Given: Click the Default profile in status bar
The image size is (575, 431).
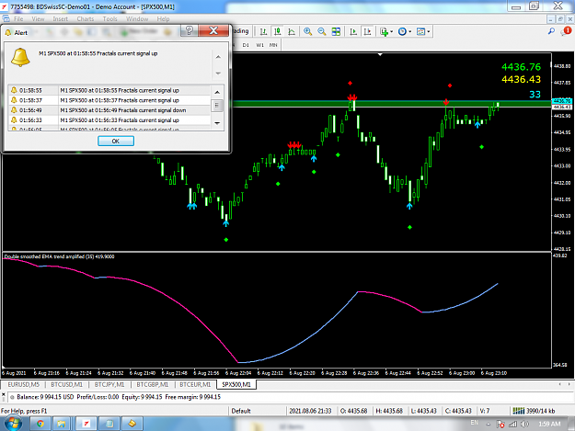Looking at the screenshot, I should point(241,411).
